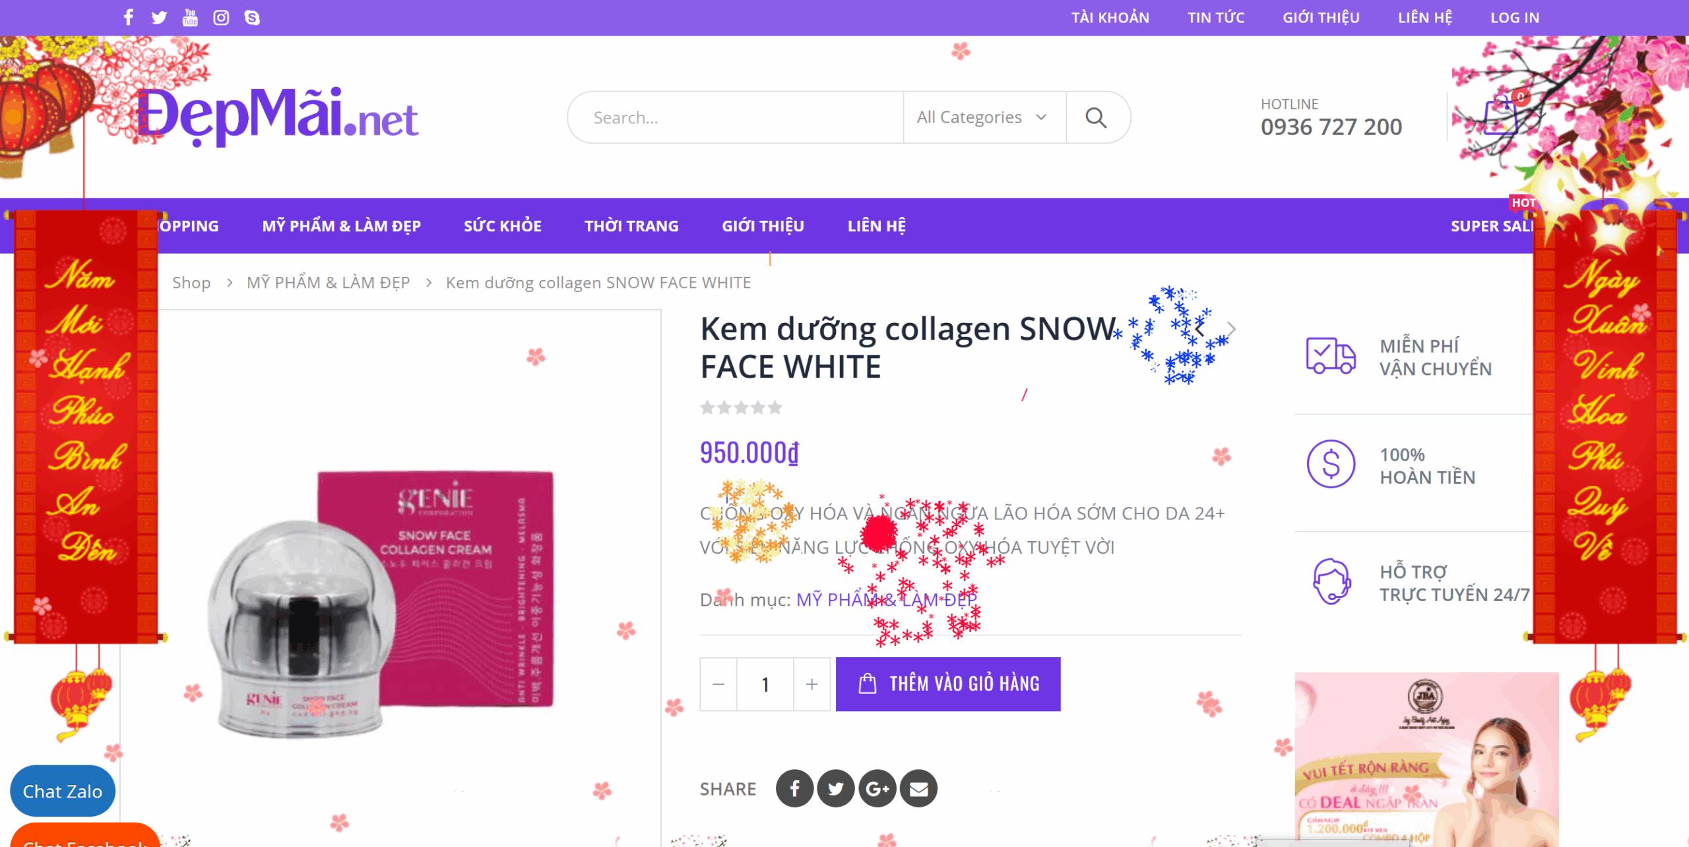Viewport: 1689px width, 847px height.
Task: Open MỸ PHẨM & LÀM ĐẸP menu
Action: coord(341,226)
